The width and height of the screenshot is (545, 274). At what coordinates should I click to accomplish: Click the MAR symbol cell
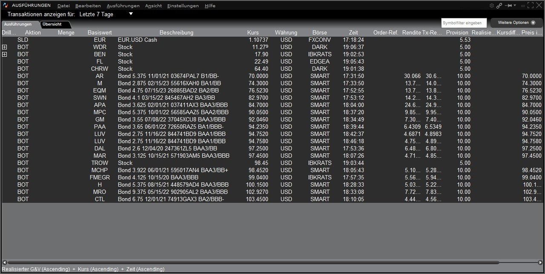point(100,156)
